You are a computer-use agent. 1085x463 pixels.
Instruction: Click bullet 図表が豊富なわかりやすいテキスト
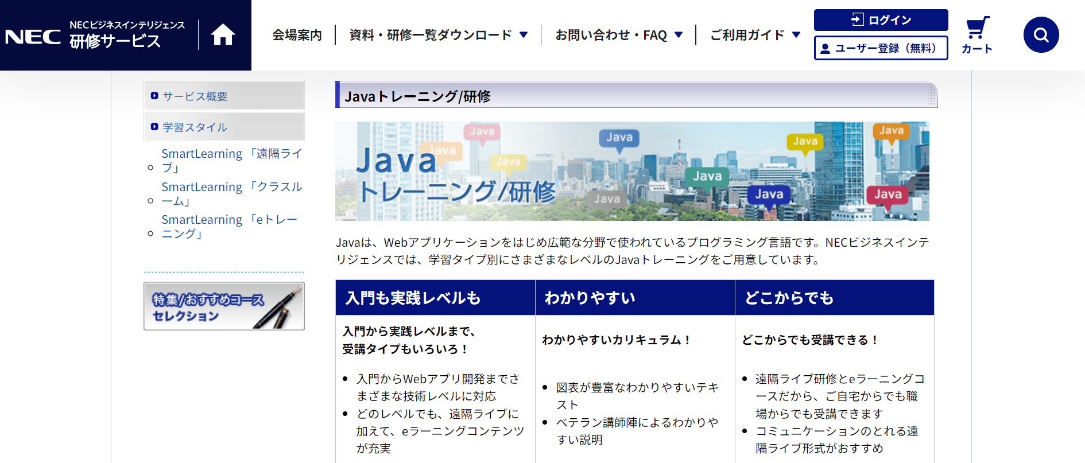(x=637, y=396)
